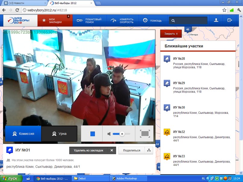The image size is (243, 182).
Task: Select polling station ИУ №28
Action: point(179,58)
